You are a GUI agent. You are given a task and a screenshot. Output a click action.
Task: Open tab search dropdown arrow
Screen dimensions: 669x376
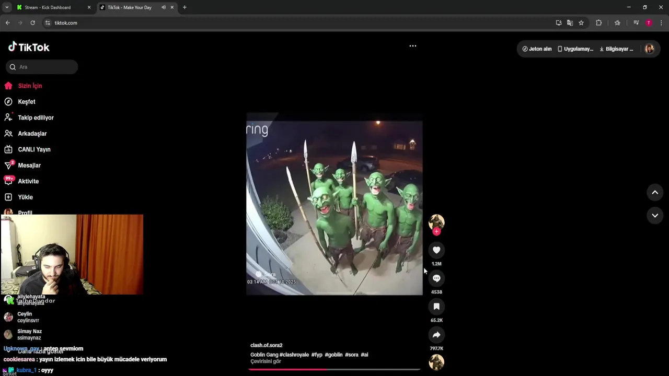point(7,7)
